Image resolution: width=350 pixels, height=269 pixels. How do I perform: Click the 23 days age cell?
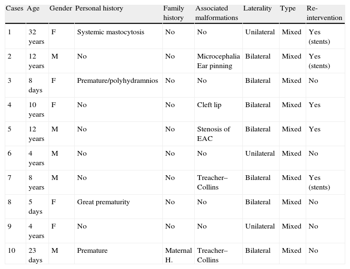tap(35, 255)
